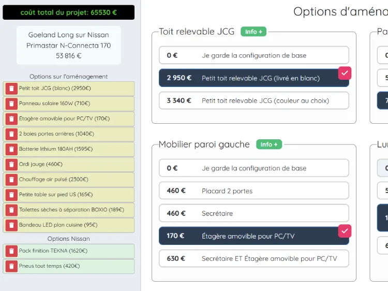This screenshot has height=291, width=388.
Task: Select Petit toit relevable JCG couleur au choix
Action: point(253,100)
